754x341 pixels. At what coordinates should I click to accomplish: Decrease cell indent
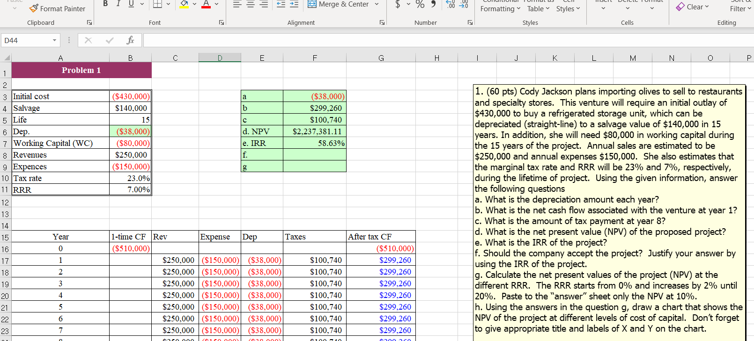coord(281,4)
